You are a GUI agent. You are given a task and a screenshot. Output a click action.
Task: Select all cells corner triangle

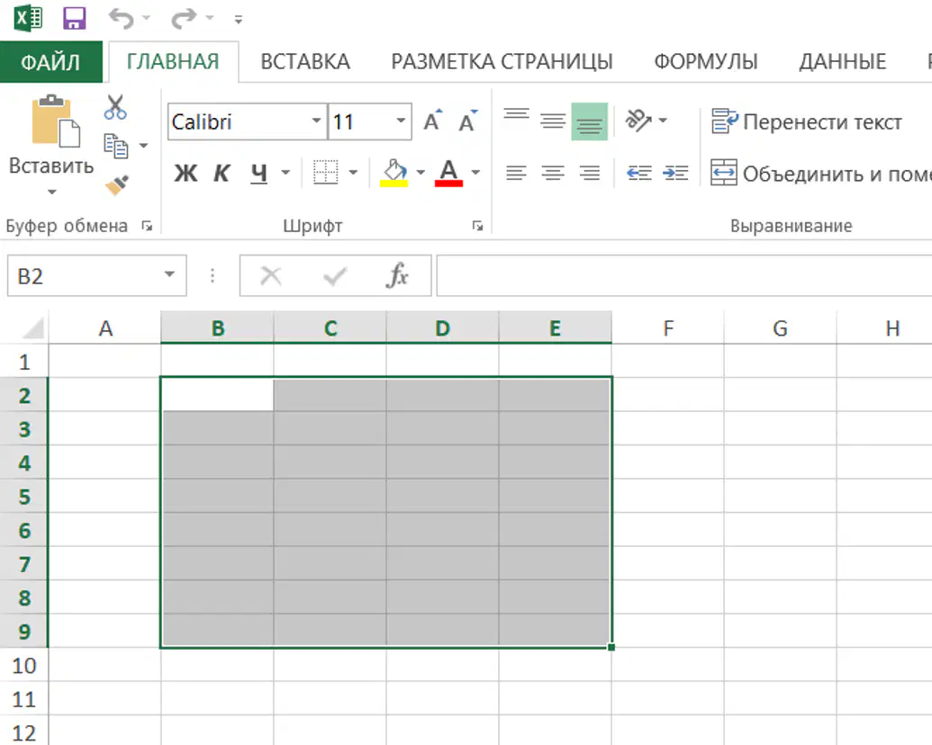(31, 328)
